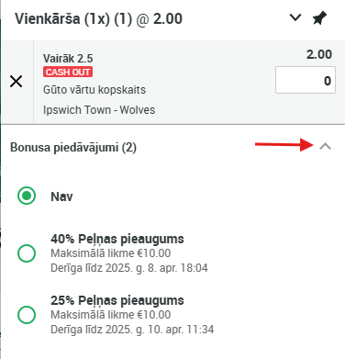Open the Ipswich Town - Wolves match
Viewport: 345px width, 359px height.
pyautogui.click(x=99, y=110)
